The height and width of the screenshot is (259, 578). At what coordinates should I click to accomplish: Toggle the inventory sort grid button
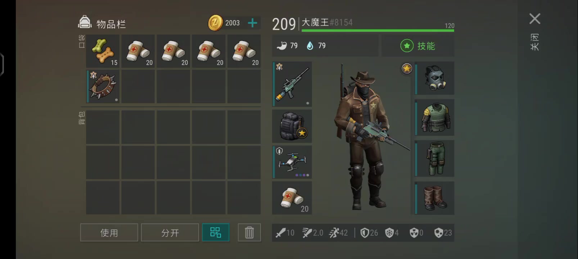216,232
